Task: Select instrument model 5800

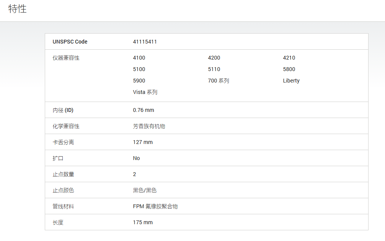Action: pyautogui.click(x=289, y=69)
